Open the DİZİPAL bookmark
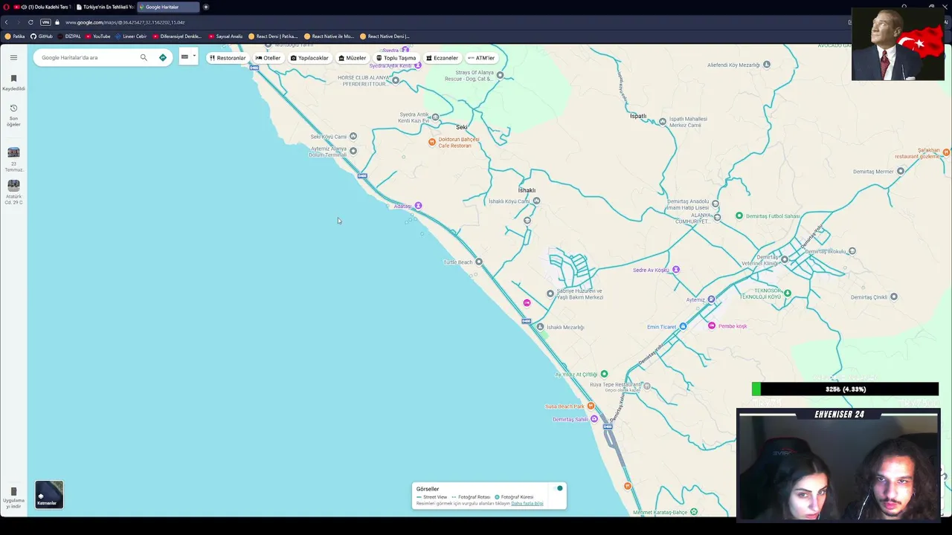 coord(69,36)
